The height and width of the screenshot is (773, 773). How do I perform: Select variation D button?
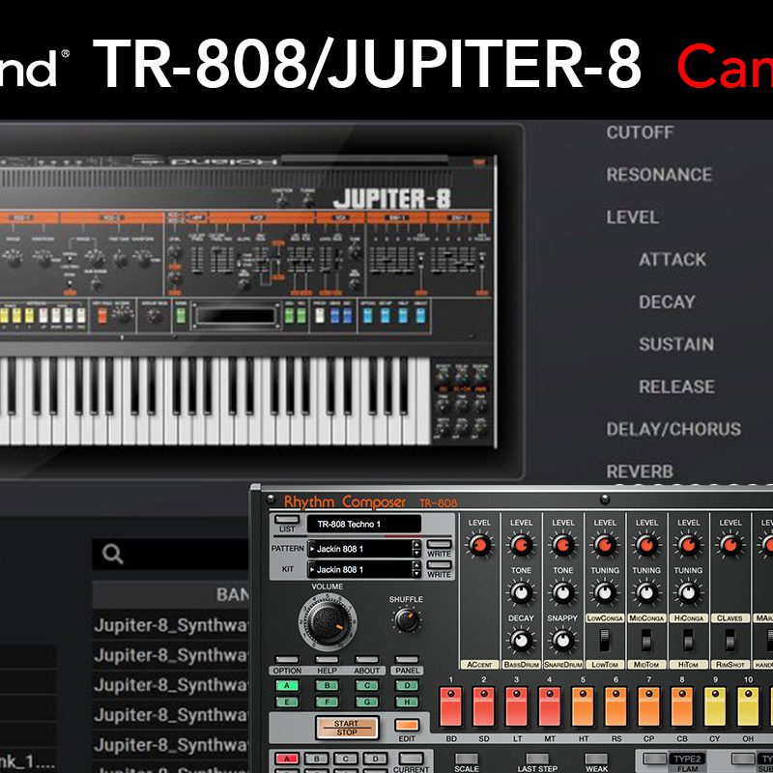pyautogui.click(x=375, y=759)
